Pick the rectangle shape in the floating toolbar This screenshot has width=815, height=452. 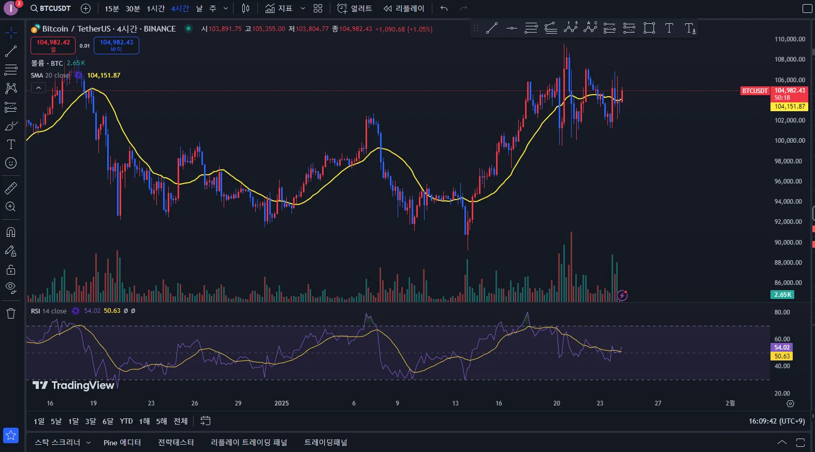click(x=649, y=28)
